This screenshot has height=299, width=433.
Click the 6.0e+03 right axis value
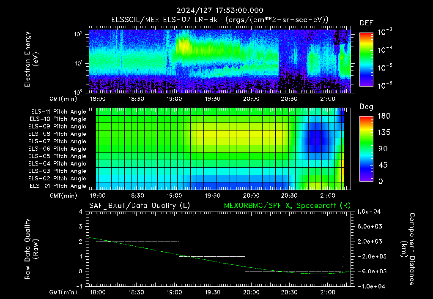pos(370,226)
